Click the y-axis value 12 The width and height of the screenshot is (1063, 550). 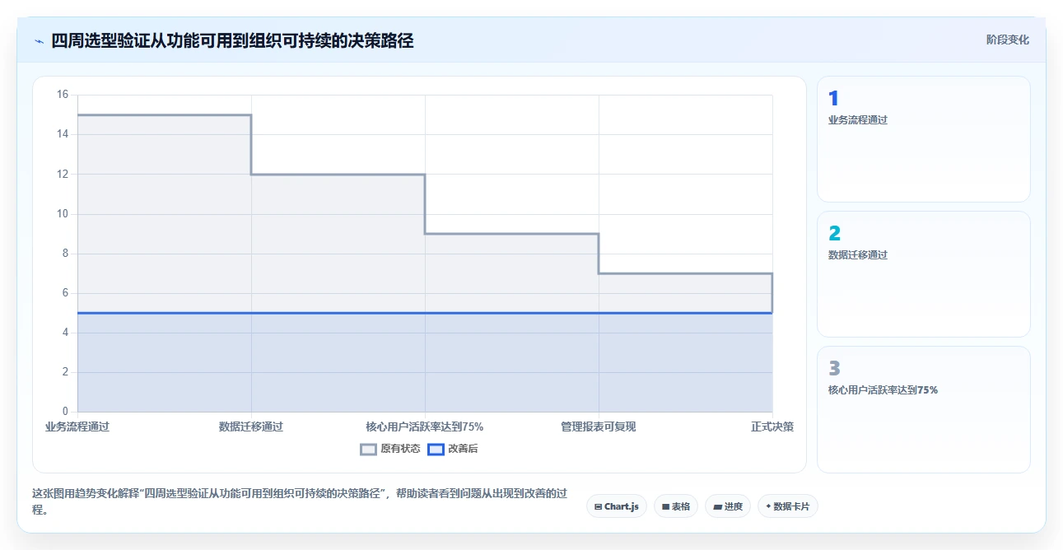tap(63, 174)
